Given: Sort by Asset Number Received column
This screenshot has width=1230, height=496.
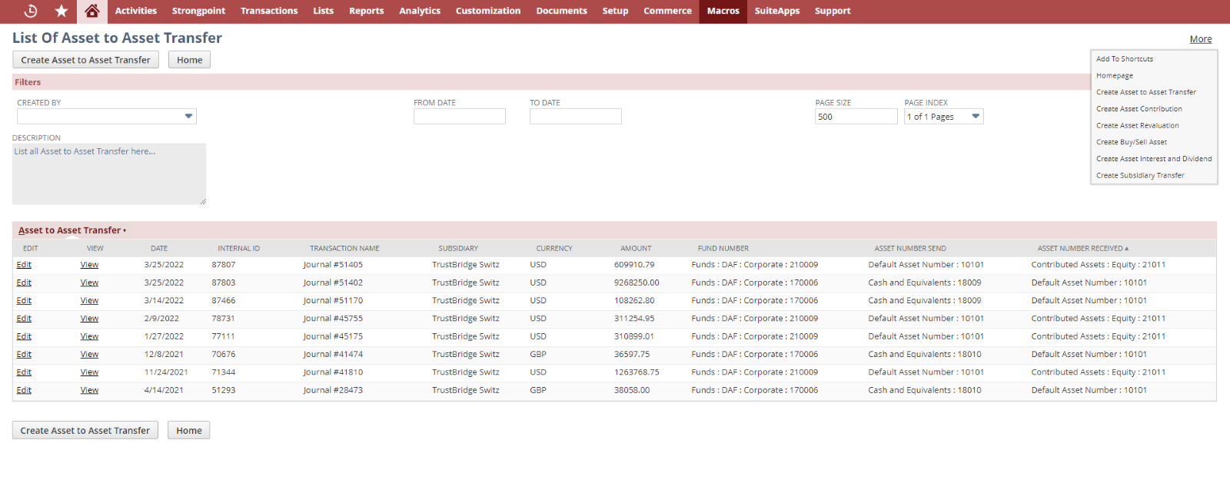Looking at the screenshot, I should [1082, 249].
